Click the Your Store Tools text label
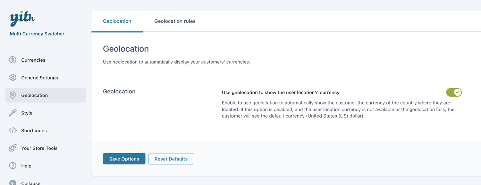The height and width of the screenshot is (185, 481). click(39, 148)
